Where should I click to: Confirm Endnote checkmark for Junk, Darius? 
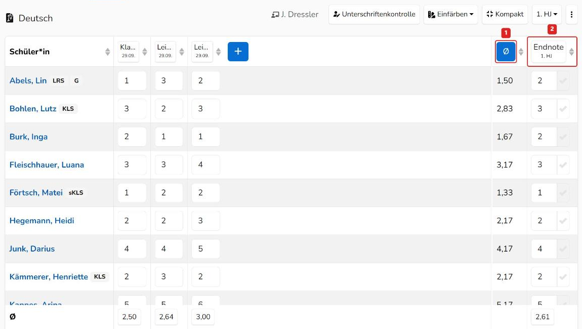pos(563,249)
